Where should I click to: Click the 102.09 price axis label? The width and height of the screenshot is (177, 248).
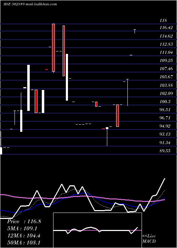click(166, 94)
